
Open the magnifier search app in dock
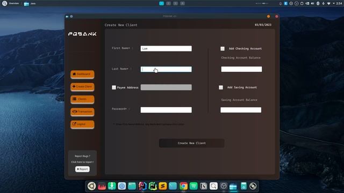click(213, 186)
